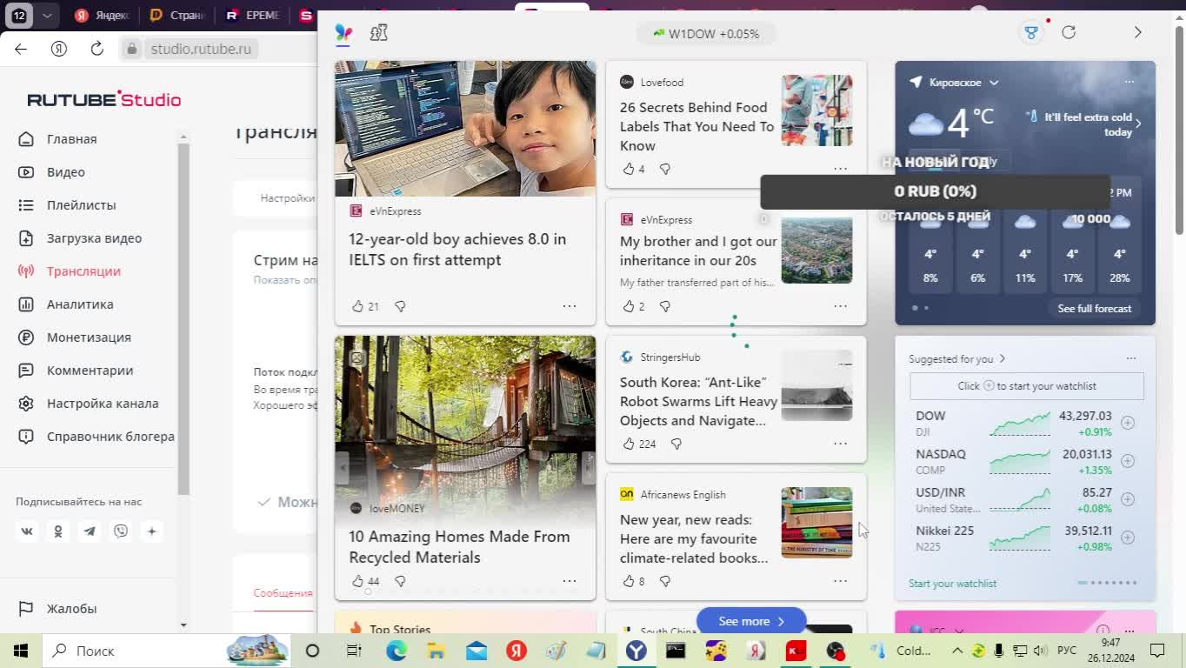
Task: Open New year, new reads article thumbnail
Action: pos(816,522)
